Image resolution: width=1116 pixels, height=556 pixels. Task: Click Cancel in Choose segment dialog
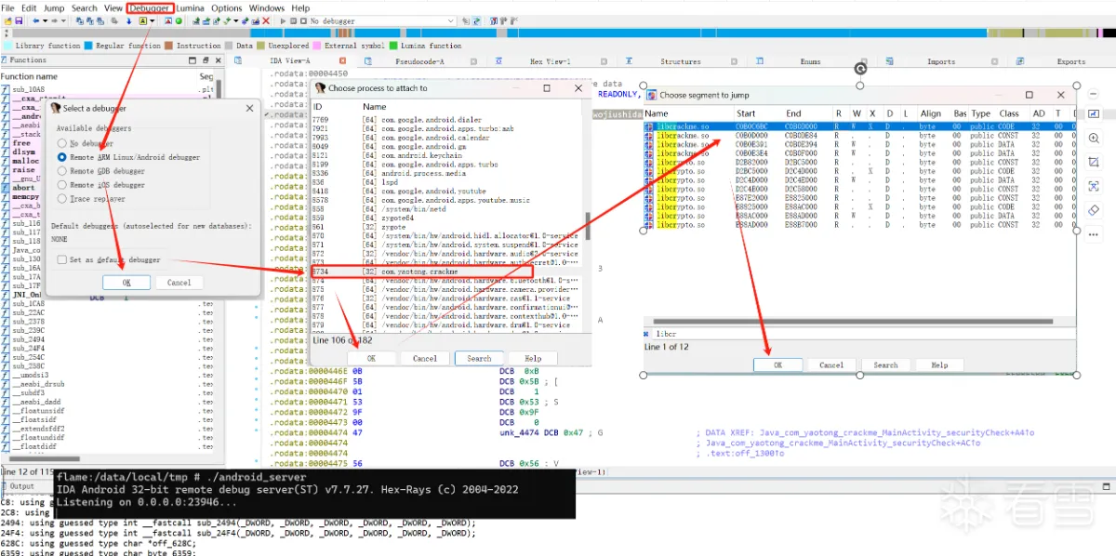(831, 364)
